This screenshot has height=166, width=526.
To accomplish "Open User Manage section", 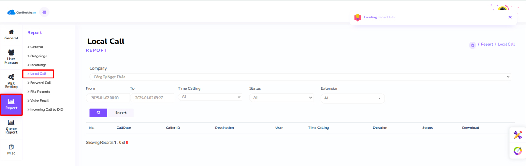I will (11, 57).
